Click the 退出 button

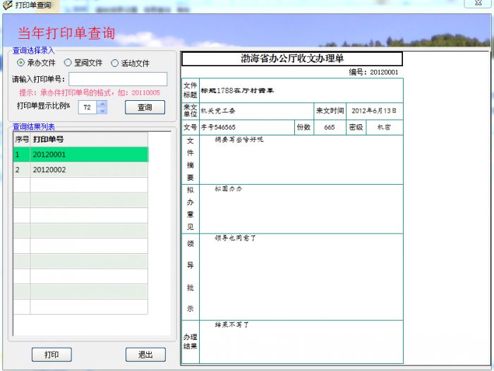(145, 355)
